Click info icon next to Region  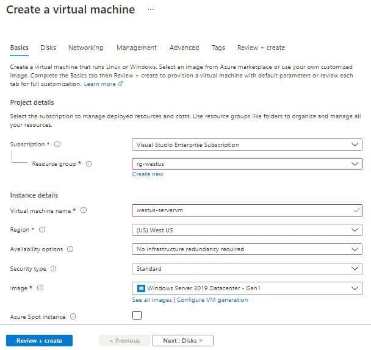coord(42,230)
